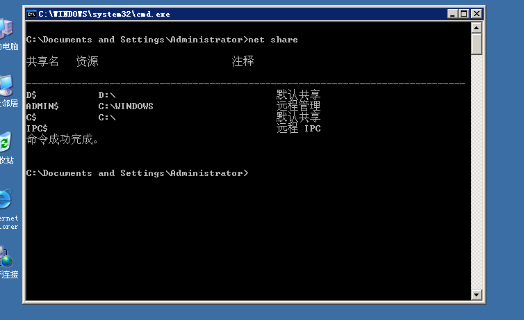The image size is (524, 320).
Task: Click the My Computer desktop icon
Action: pos(8,35)
